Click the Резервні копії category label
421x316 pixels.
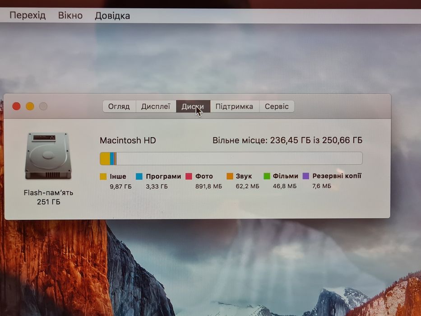pos(337,176)
